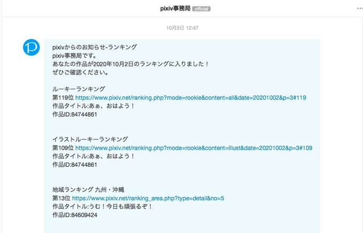The image size is (363, 233).
Task: Click the 地域ランキング 九州・沖縄 heading
Action: tap(88, 190)
